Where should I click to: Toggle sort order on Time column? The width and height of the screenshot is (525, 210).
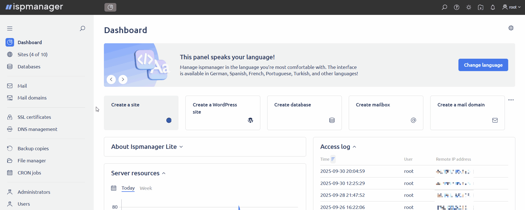point(333,159)
